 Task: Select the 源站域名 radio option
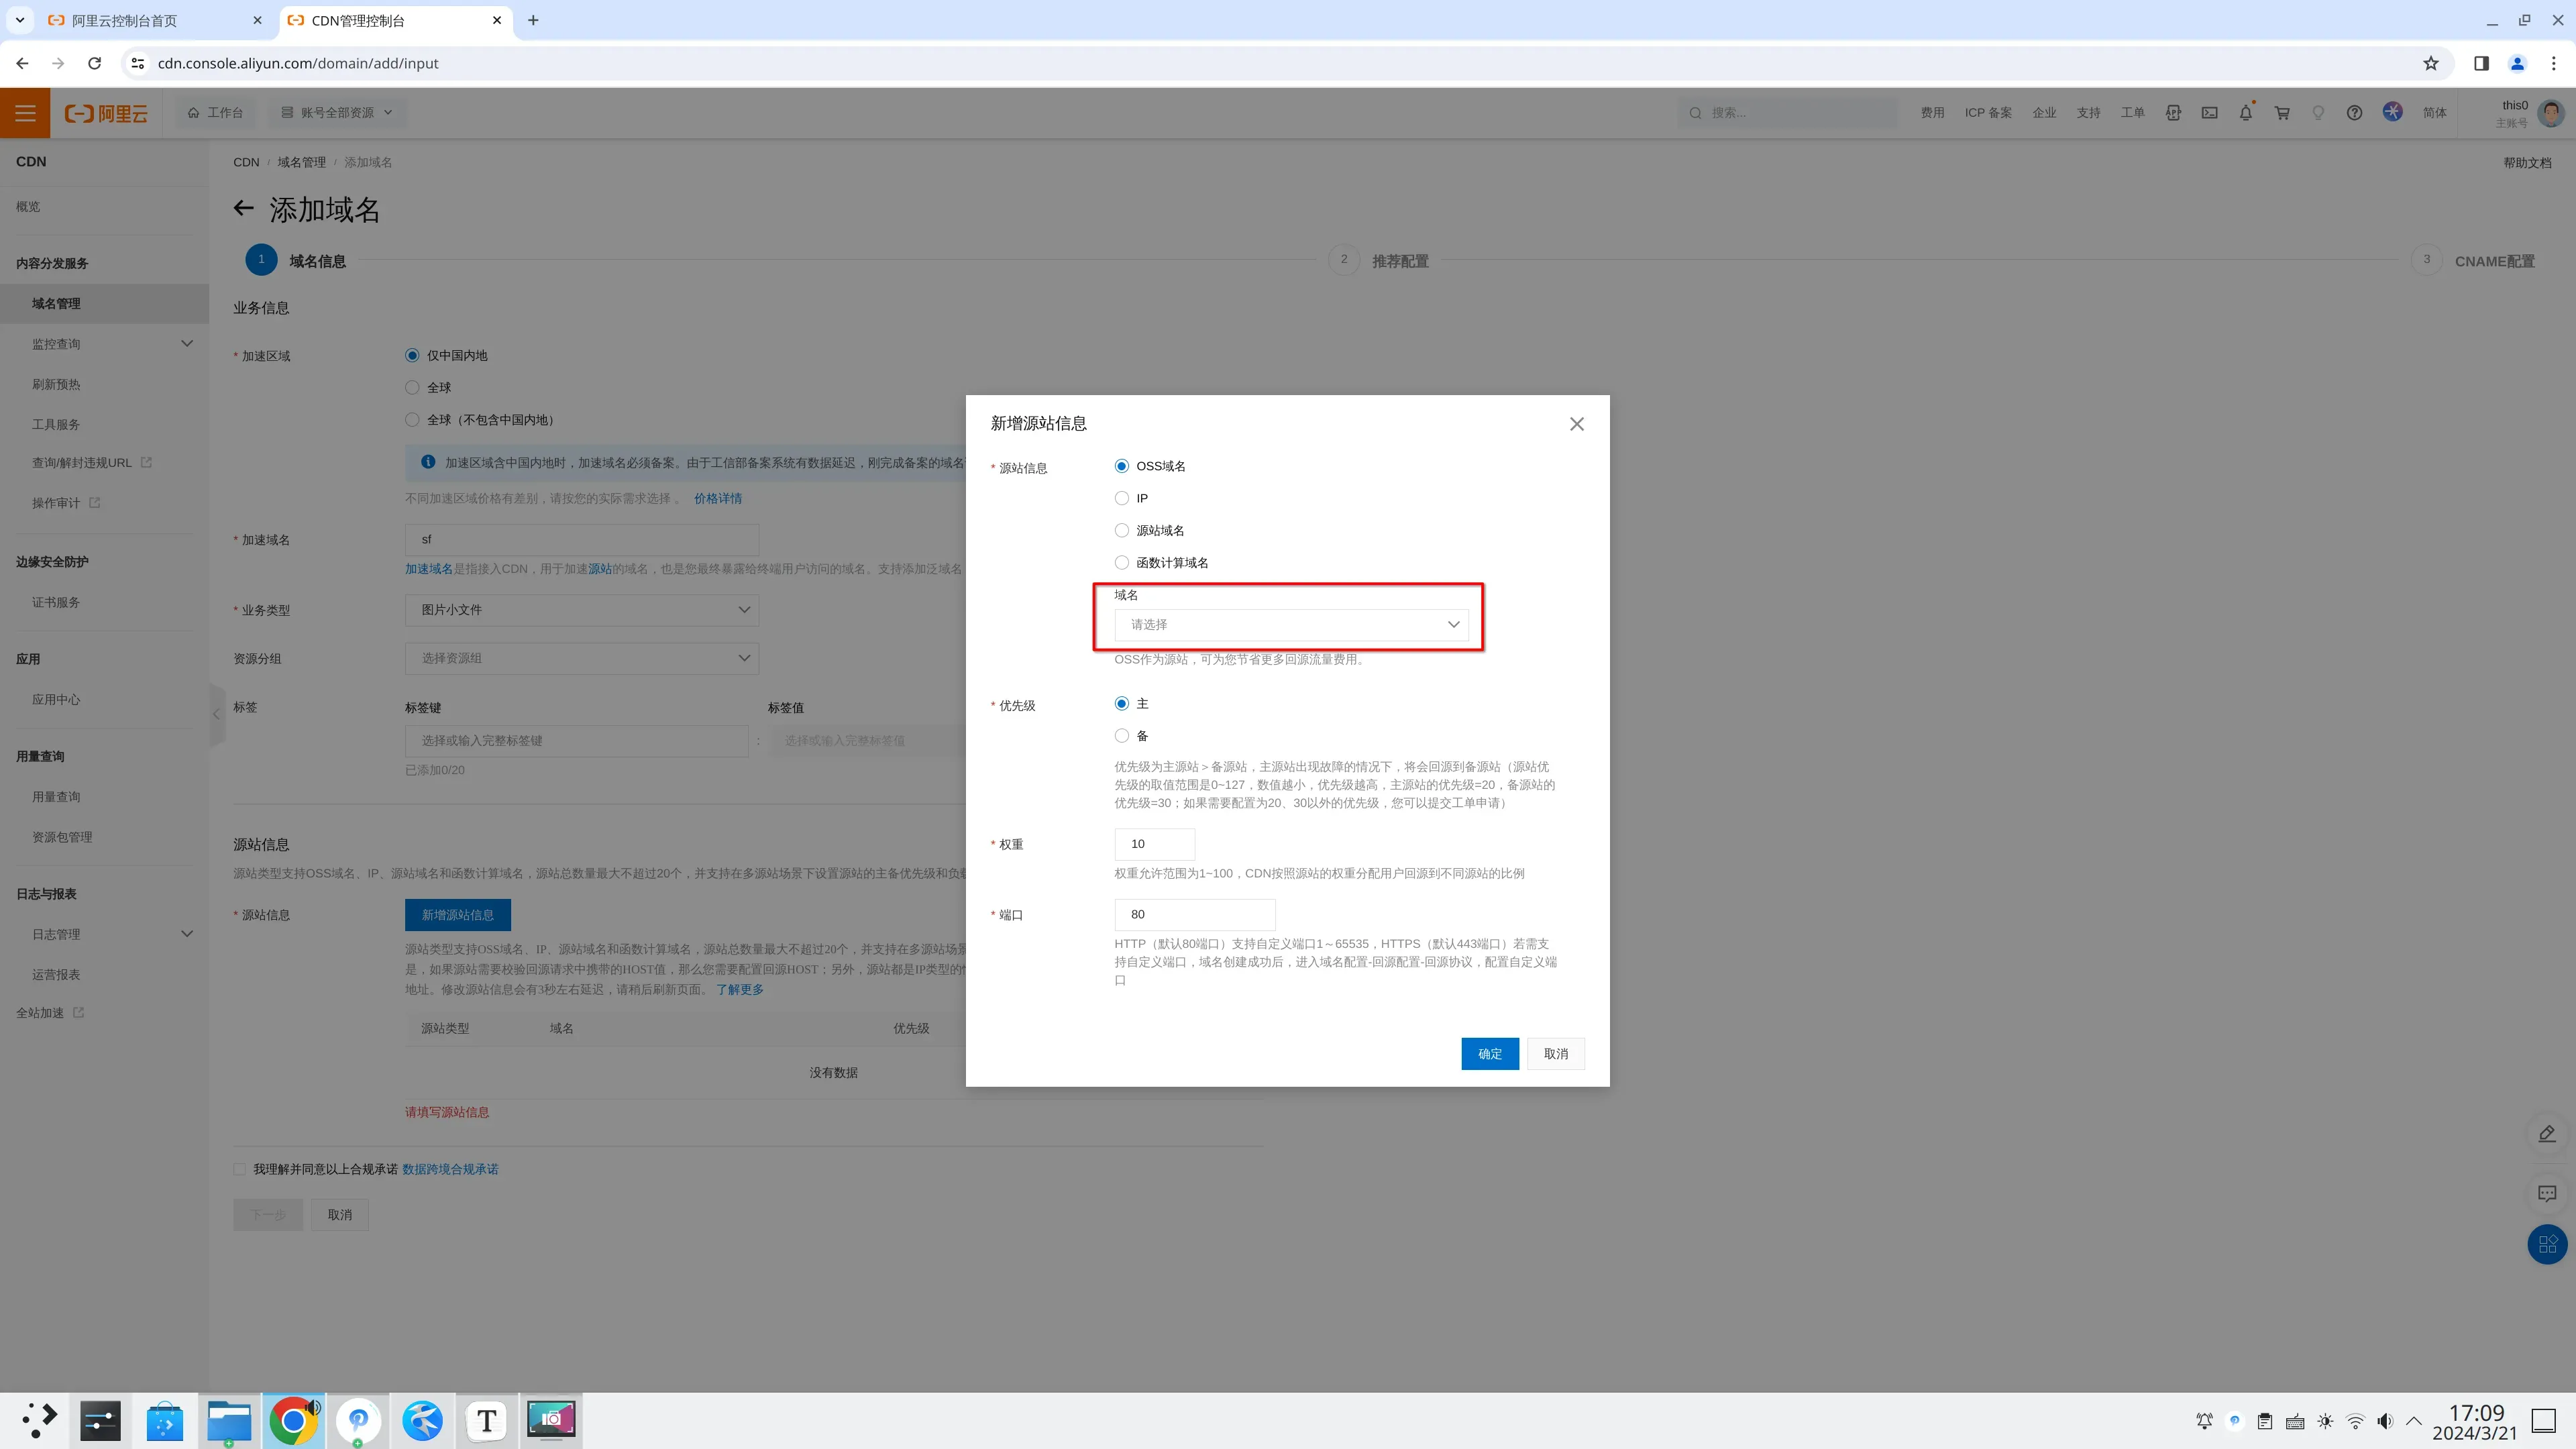[1121, 530]
